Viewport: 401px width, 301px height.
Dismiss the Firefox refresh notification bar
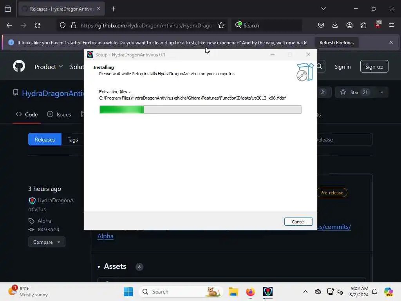[391, 42]
